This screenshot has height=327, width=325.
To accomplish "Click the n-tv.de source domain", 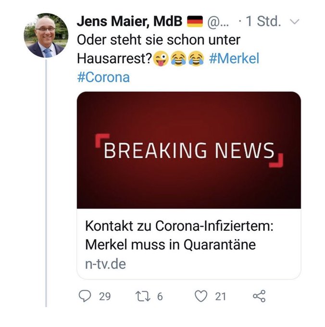I will 105,264.
